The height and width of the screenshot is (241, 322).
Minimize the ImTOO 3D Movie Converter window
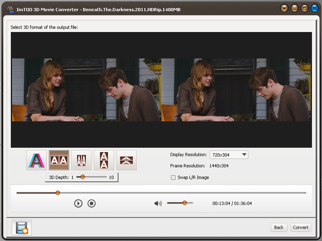[295, 8]
